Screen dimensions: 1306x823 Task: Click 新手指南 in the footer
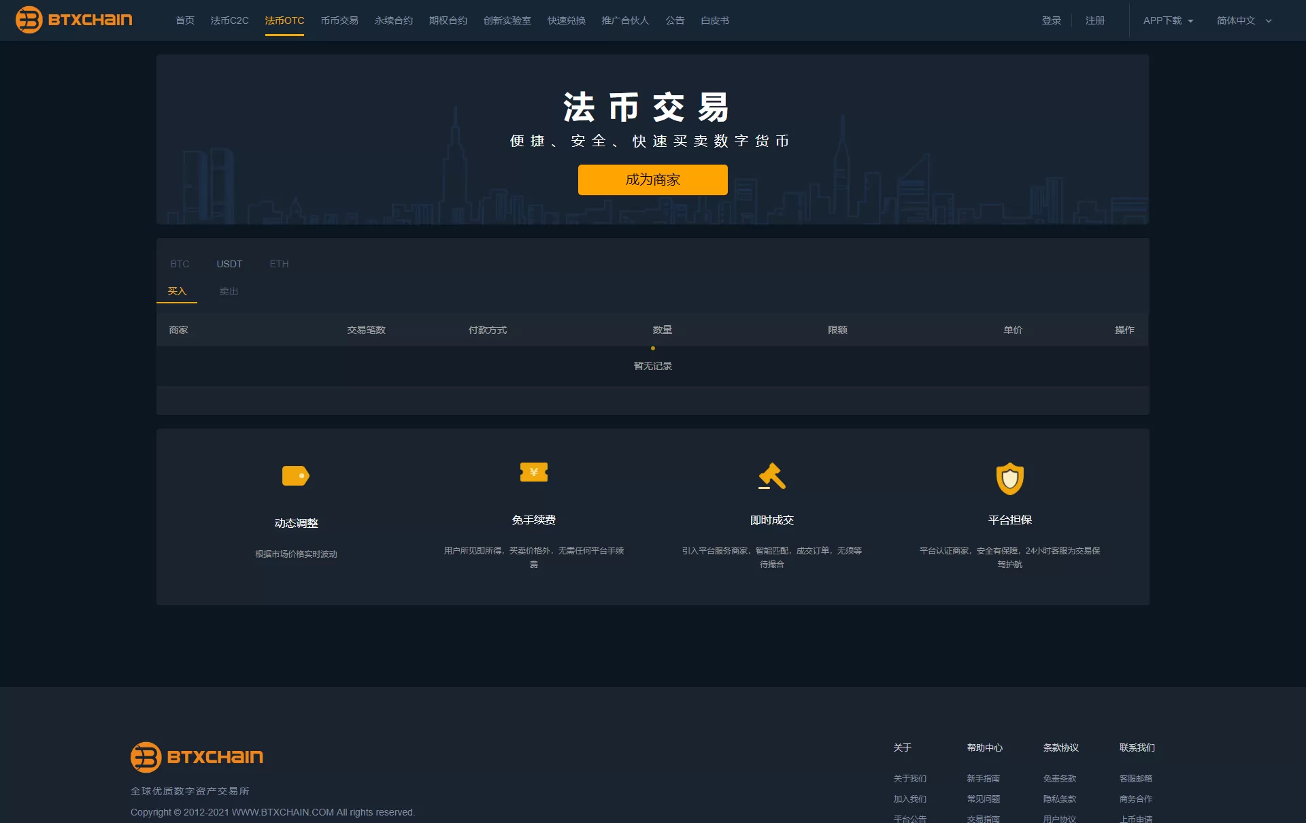pos(983,779)
